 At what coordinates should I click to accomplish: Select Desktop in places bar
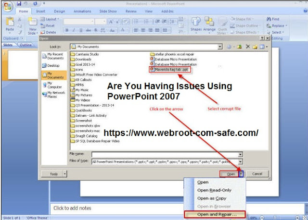(51, 65)
